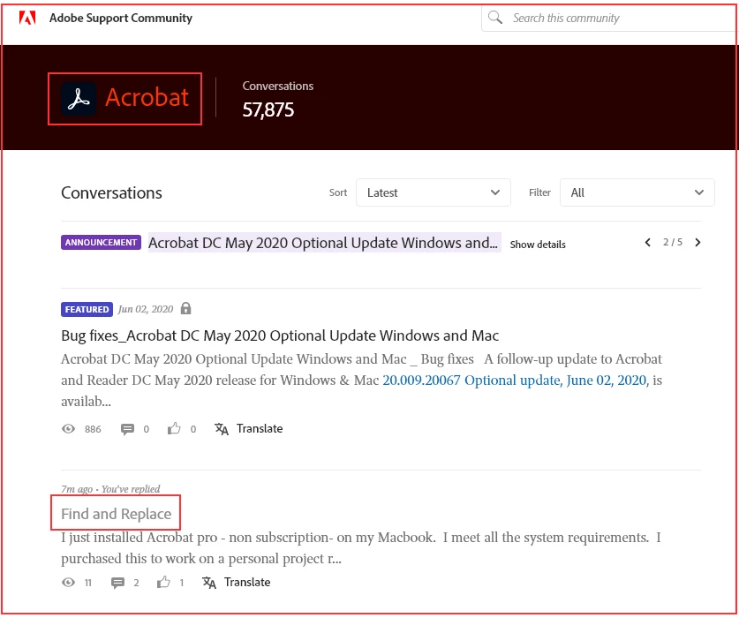Screen dimensions: 739x618
Task: Focus the Search this community field
Action: click(610, 18)
